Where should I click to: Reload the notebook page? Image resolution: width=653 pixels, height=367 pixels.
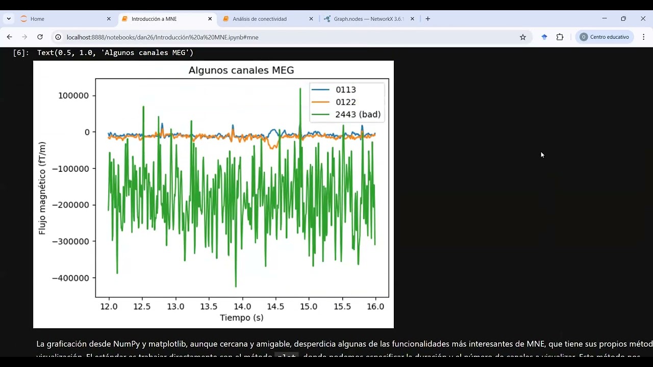pyautogui.click(x=40, y=37)
